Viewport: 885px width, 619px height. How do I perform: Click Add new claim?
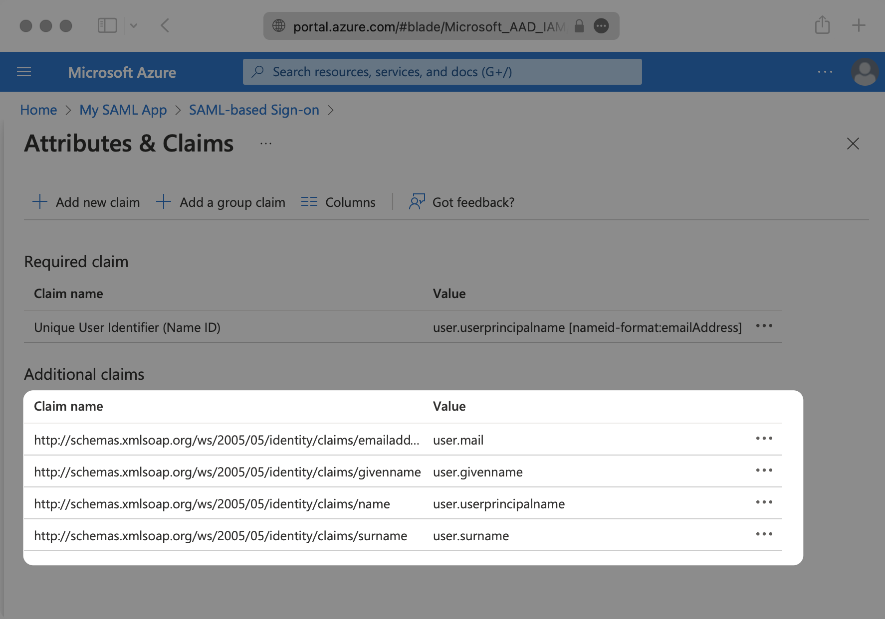86,202
